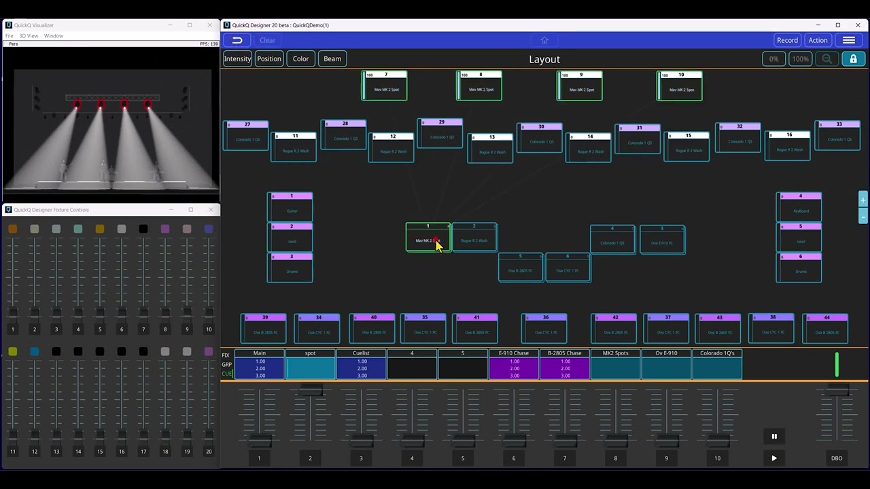Open Window menu in QuickQ Visualizer
Viewport: 870px width, 489px height.
(54, 36)
